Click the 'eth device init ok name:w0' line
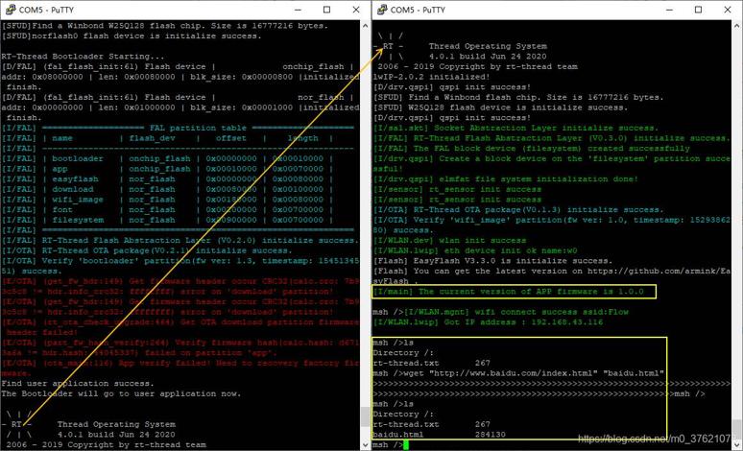 point(475,250)
